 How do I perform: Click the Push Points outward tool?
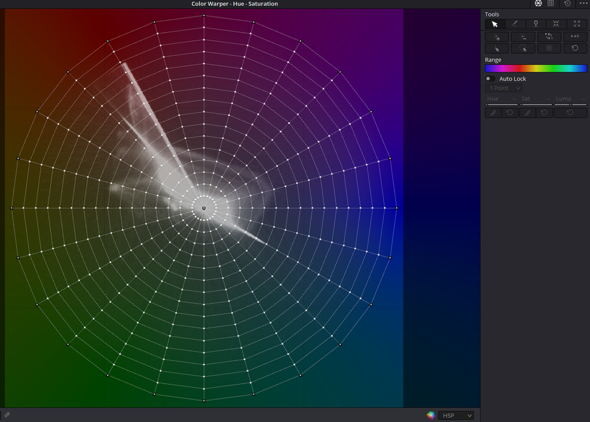577,24
